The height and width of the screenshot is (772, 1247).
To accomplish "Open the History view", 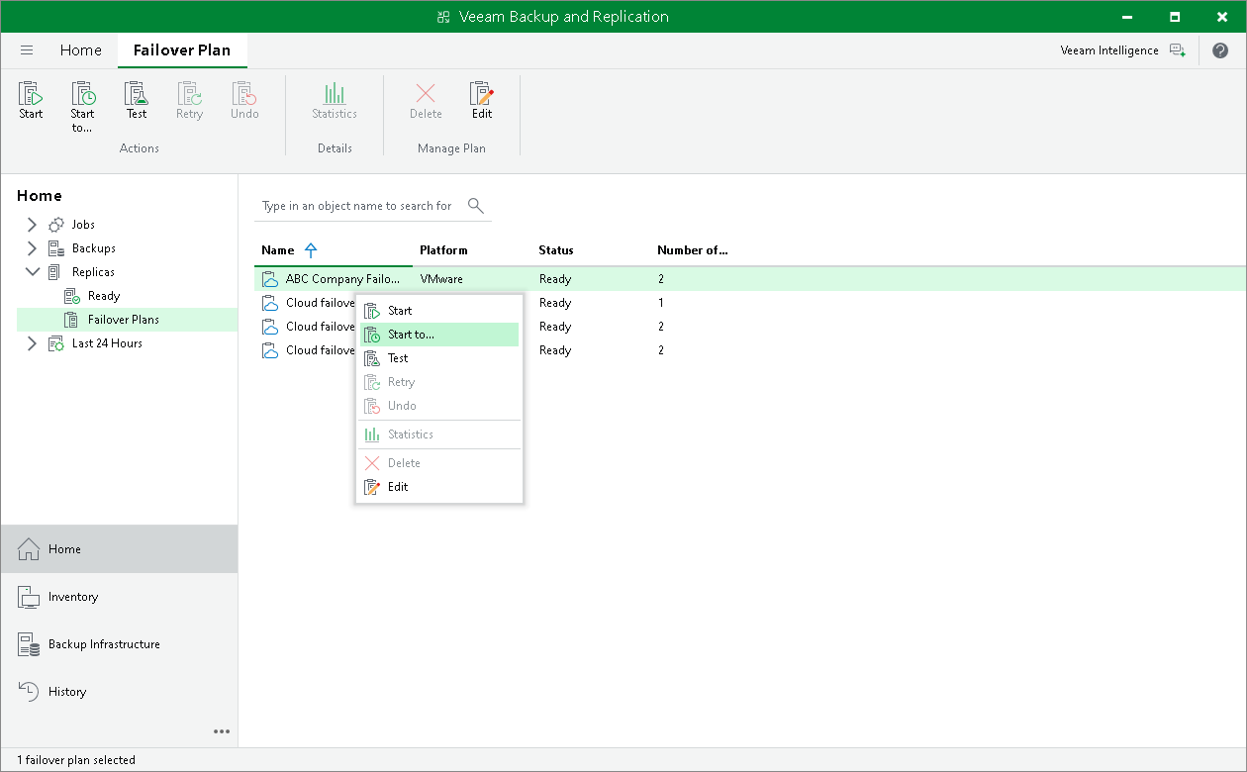I will click(x=119, y=692).
